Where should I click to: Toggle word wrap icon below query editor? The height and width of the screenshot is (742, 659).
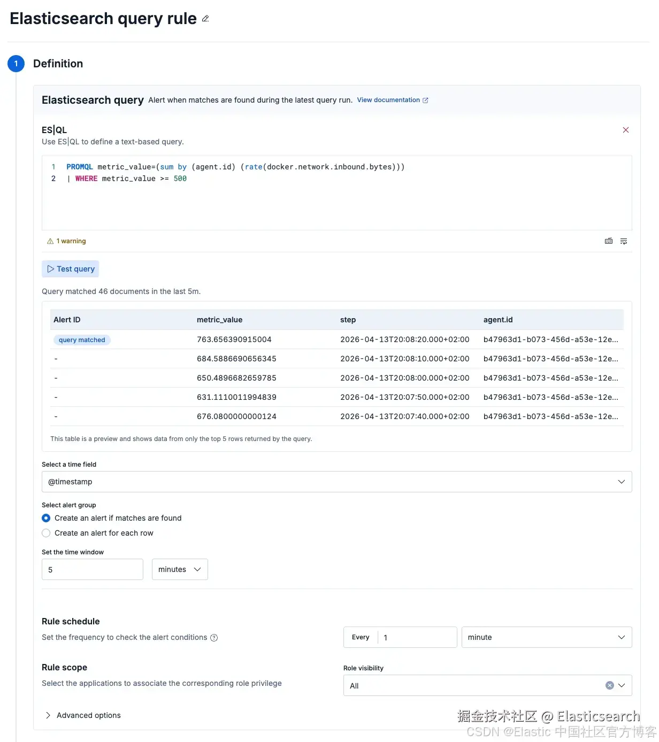(624, 241)
